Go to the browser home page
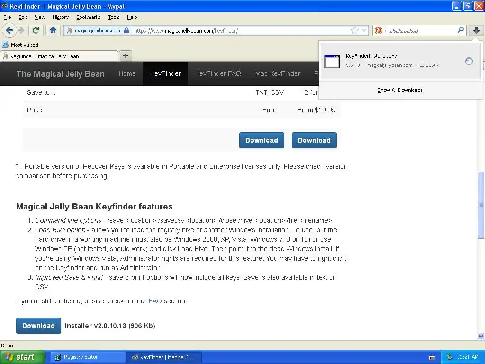This screenshot has height=364, width=485. point(53,30)
